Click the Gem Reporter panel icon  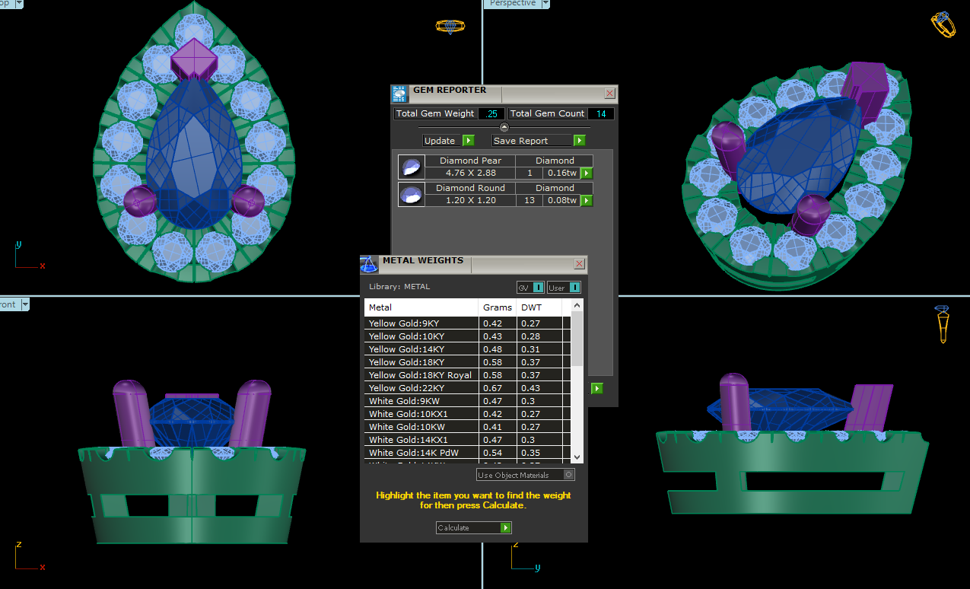pos(399,94)
